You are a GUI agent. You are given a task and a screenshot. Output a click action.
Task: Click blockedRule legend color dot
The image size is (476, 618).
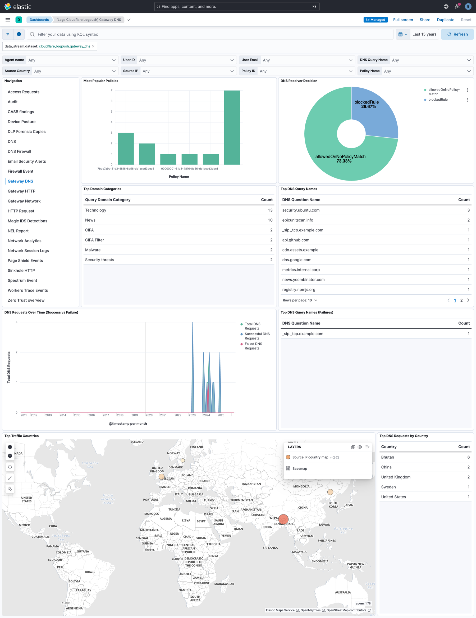(x=425, y=100)
